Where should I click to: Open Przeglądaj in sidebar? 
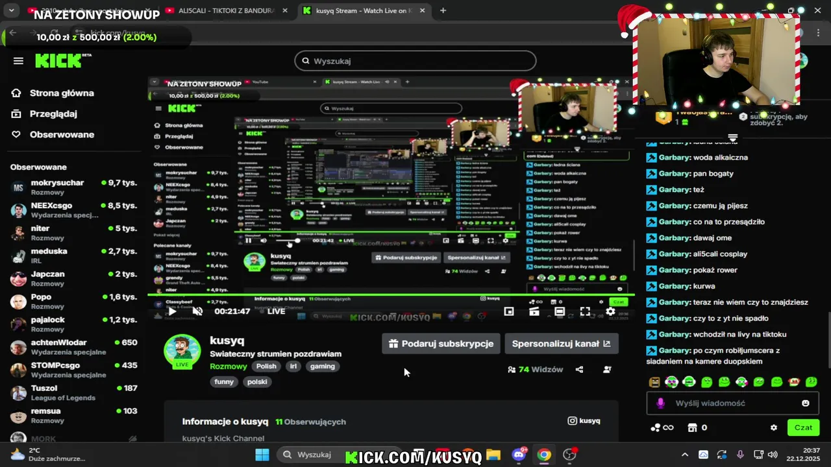click(x=45, y=114)
